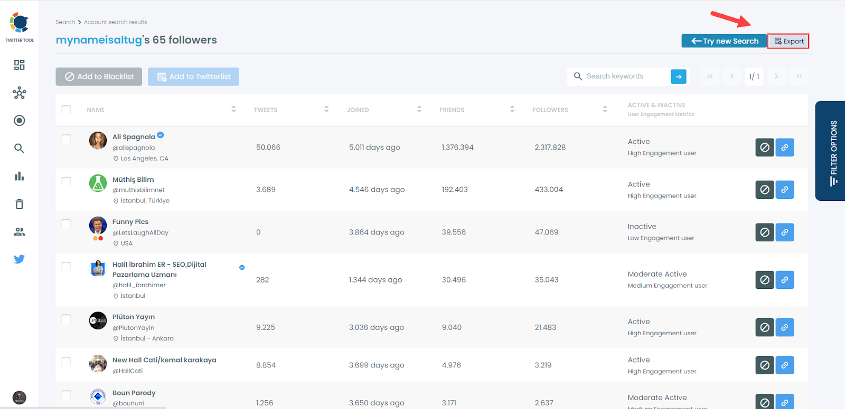Sort the list by the Followers column
This screenshot has height=409, width=845.
[605, 109]
